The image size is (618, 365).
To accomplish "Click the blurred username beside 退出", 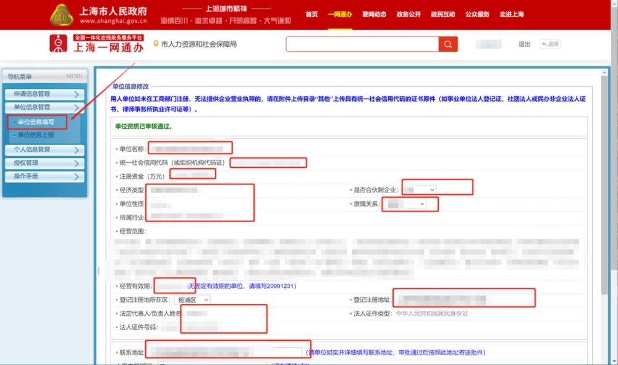I will [x=488, y=44].
